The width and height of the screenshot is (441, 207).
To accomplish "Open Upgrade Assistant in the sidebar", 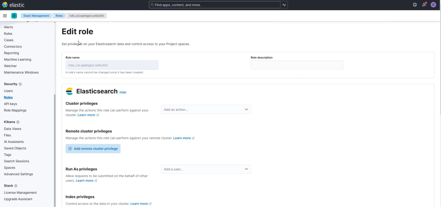I will tap(18, 199).
